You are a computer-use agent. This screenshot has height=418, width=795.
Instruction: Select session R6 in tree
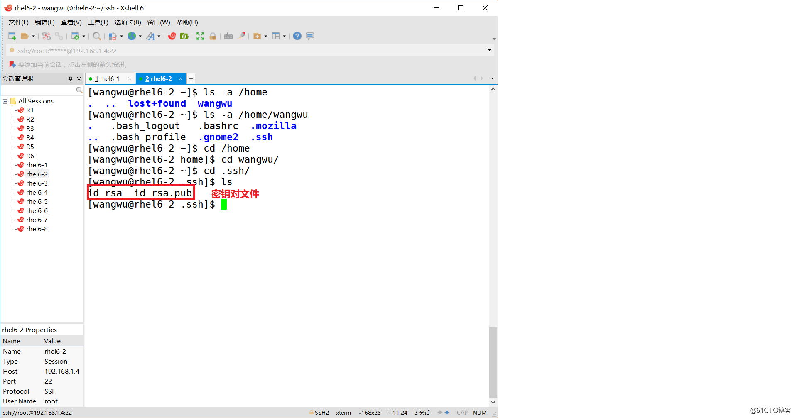point(30,156)
